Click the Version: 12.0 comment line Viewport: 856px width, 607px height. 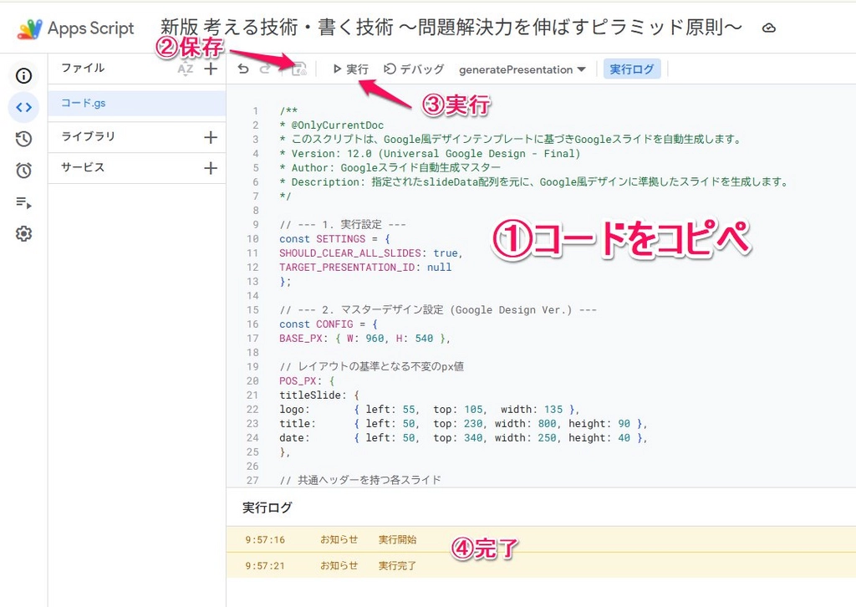(430, 154)
